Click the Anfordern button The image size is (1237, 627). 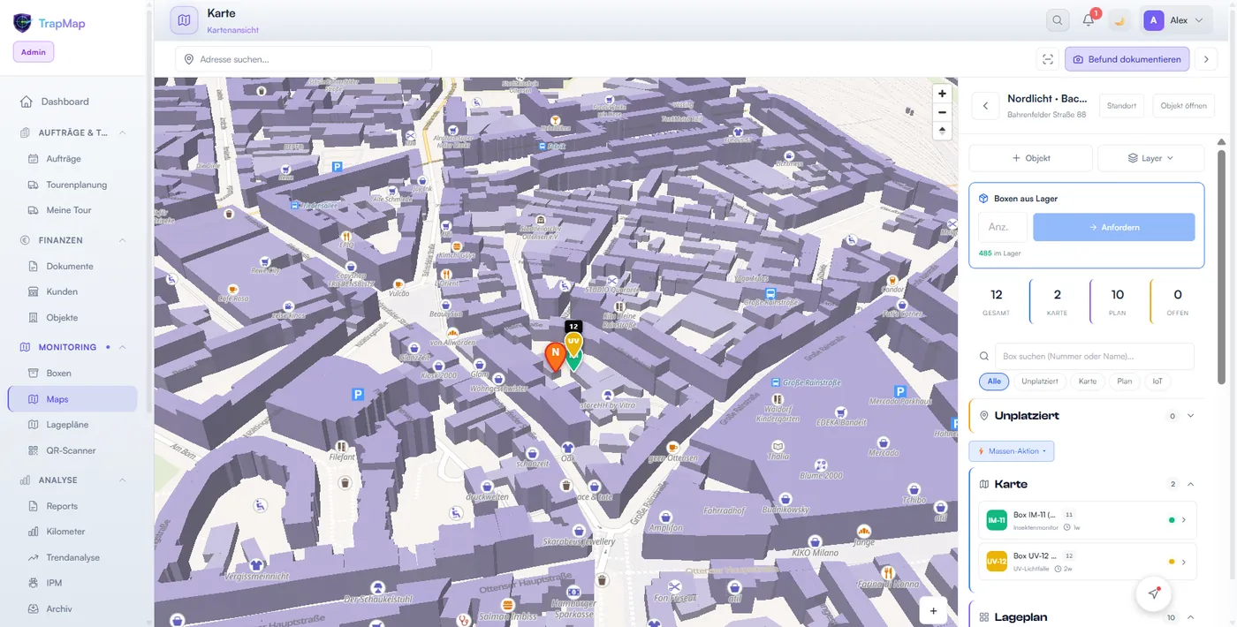1114,227
